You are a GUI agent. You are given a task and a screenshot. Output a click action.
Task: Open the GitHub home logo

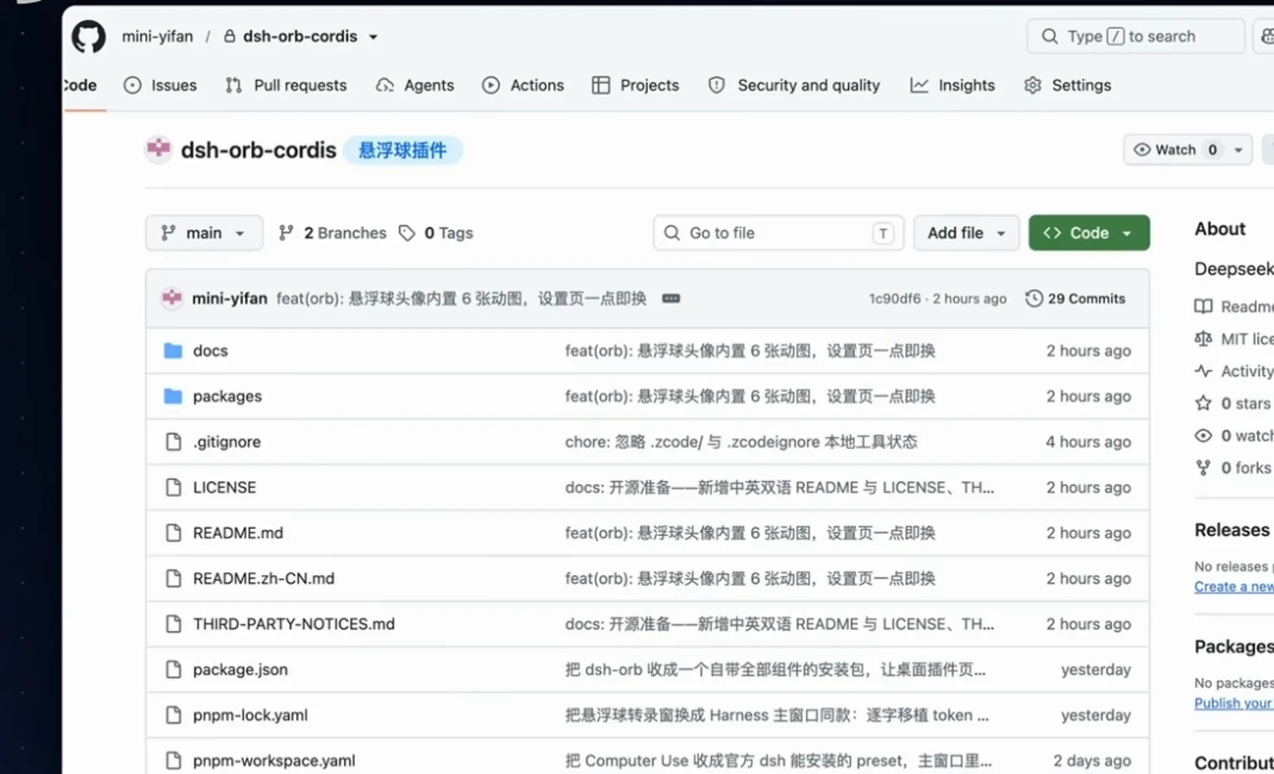88,37
